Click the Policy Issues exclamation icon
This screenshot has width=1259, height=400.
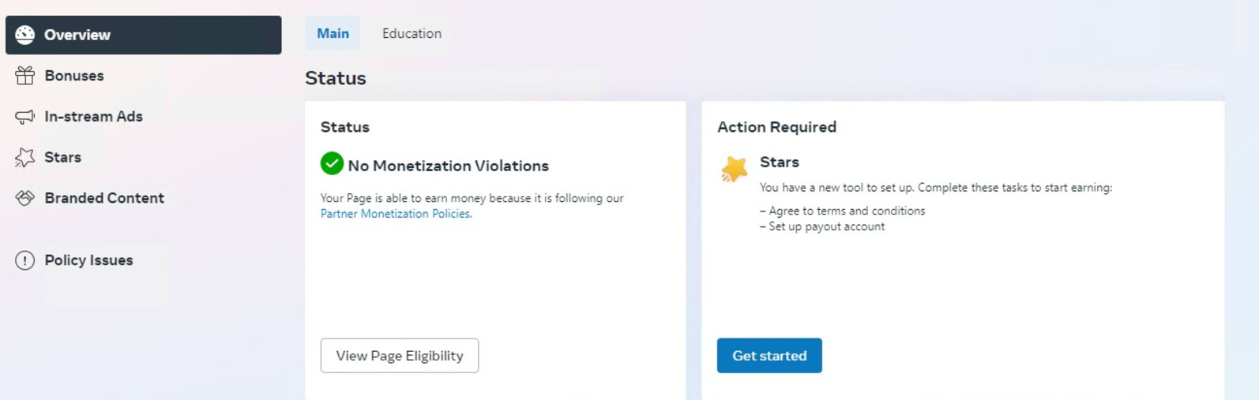(x=24, y=260)
